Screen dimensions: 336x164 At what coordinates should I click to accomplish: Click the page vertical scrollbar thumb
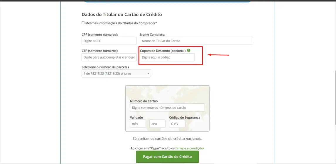tap(335, 97)
